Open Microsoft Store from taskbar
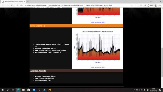The image size is (163, 92). click(x=29, y=90)
